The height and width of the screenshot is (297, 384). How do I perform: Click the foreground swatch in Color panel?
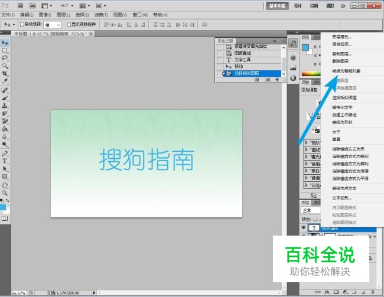305,48
